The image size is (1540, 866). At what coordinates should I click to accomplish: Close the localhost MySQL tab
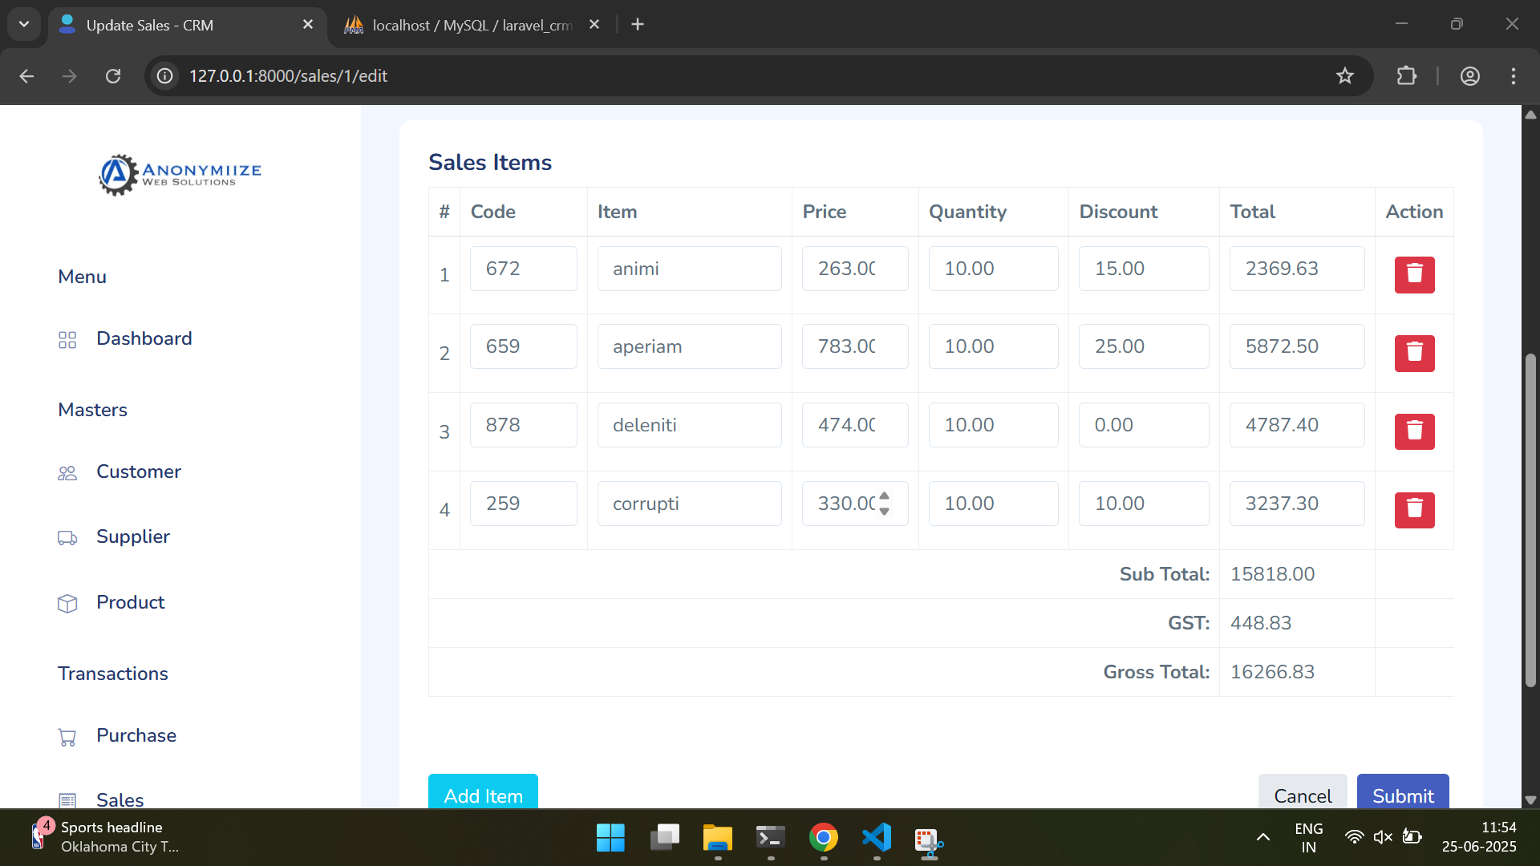point(594,25)
